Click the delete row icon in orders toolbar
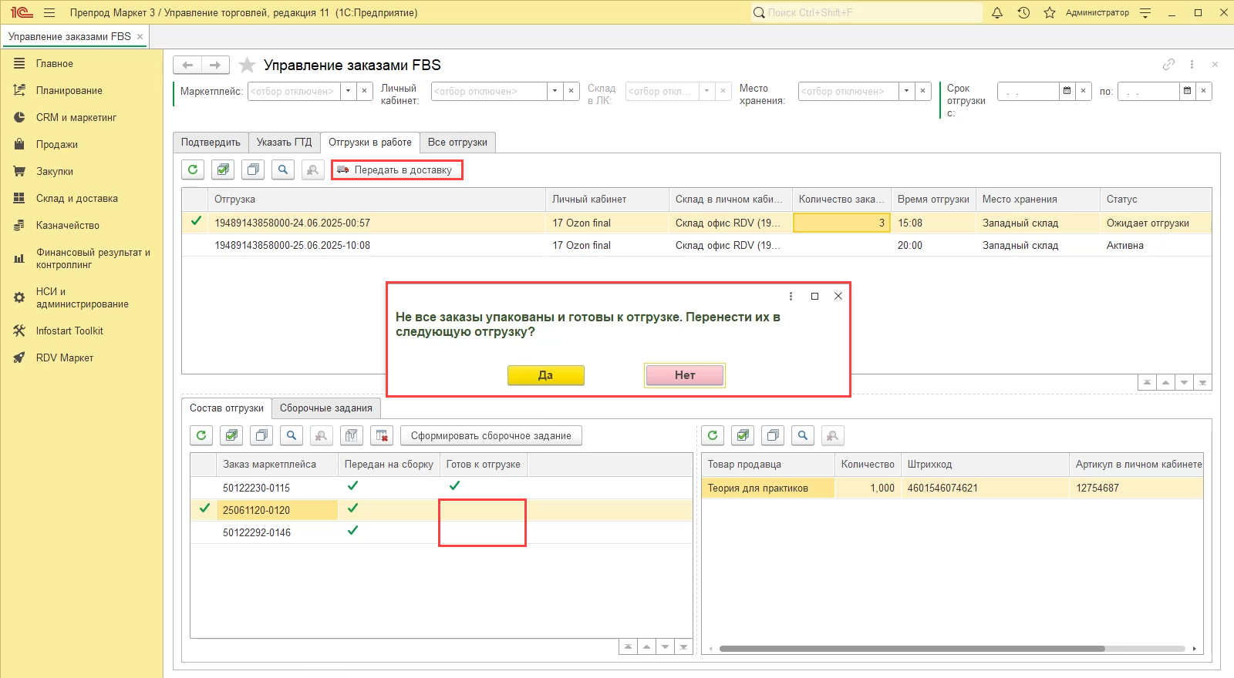Image resolution: width=1234 pixels, height=678 pixels. click(382, 435)
